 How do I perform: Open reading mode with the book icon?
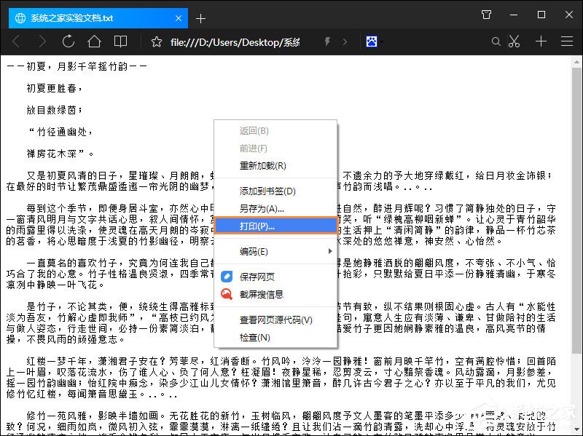point(121,41)
